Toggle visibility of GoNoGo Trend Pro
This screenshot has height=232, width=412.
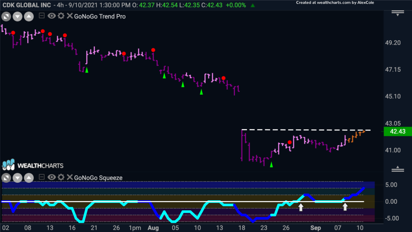click(x=51, y=16)
